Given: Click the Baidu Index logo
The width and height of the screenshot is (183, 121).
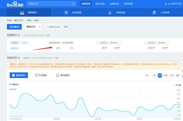Looking at the screenshot, I should point(15,4).
